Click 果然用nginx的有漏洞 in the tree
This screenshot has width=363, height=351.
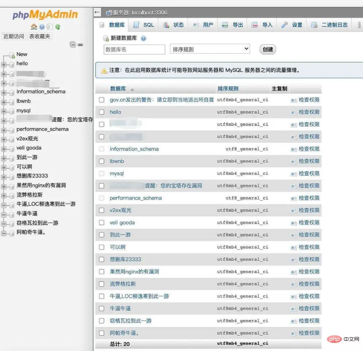coord(41,185)
